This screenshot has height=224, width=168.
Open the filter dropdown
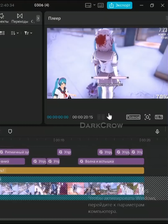pyautogui.click(x=28, y=33)
